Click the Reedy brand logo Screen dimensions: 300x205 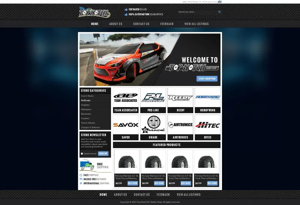(x=180, y=97)
